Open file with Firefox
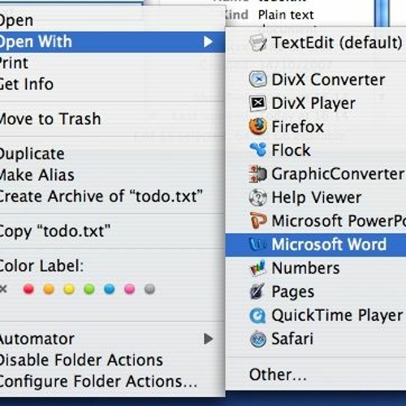Screen dimensions: 406x406 click(x=316, y=127)
